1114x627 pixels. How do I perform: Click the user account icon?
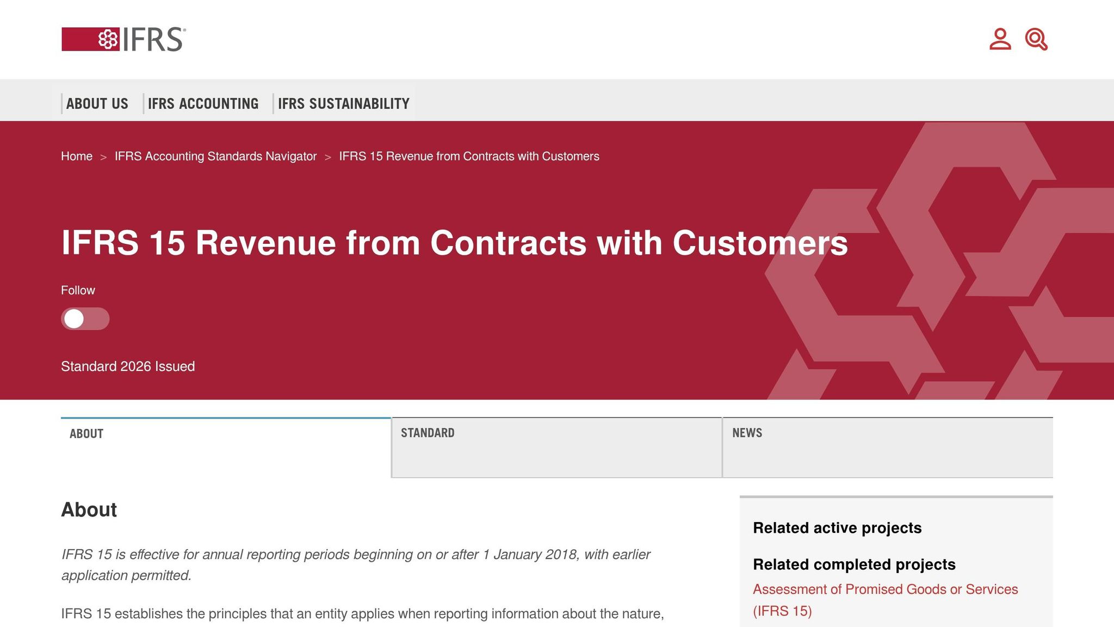pos(999,40)
